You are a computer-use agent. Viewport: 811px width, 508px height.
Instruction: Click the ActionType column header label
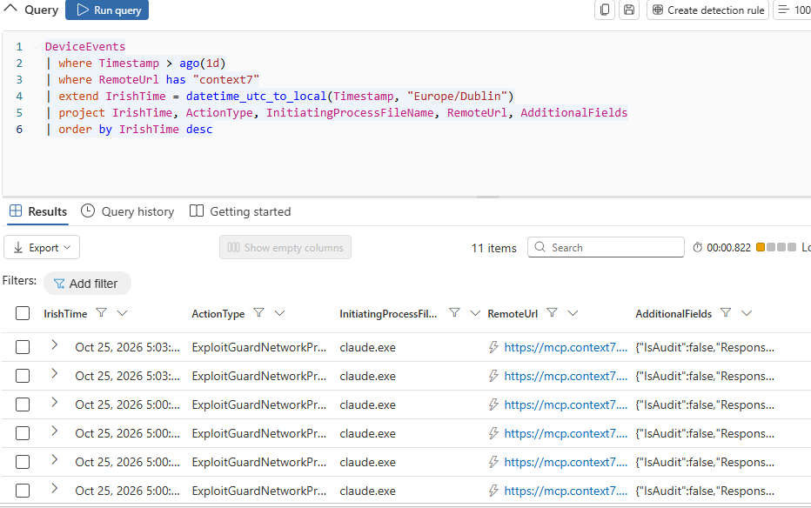pos(218,314)
